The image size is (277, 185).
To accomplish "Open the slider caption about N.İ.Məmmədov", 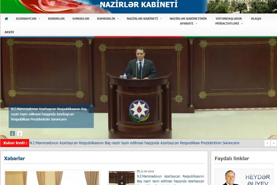I will (49, 114).
